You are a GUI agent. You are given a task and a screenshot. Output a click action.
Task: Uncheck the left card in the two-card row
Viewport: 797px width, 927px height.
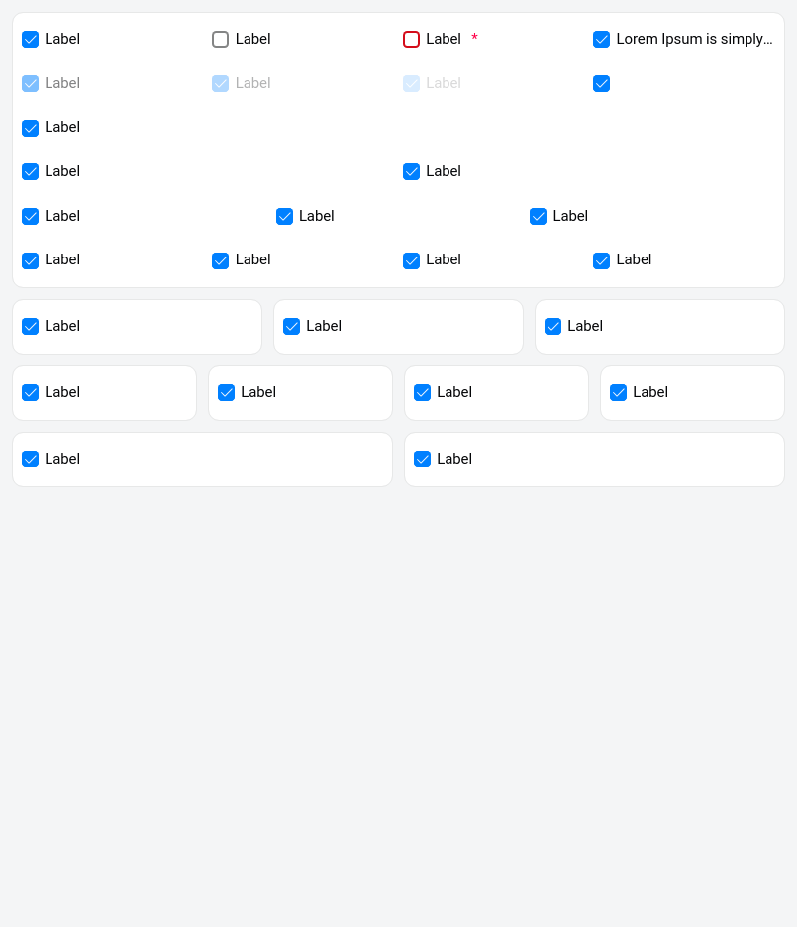pyautogui.click(x=30, y=460)
